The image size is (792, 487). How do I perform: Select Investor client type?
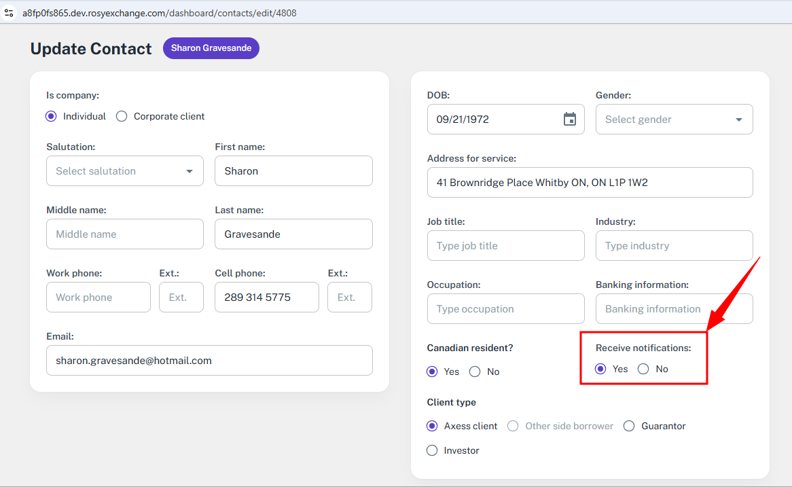pos(432,450)
